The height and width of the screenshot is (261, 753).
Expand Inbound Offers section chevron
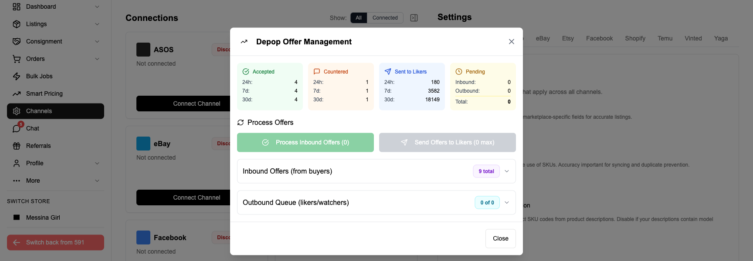pyautogui.click(x=507, y=171)
